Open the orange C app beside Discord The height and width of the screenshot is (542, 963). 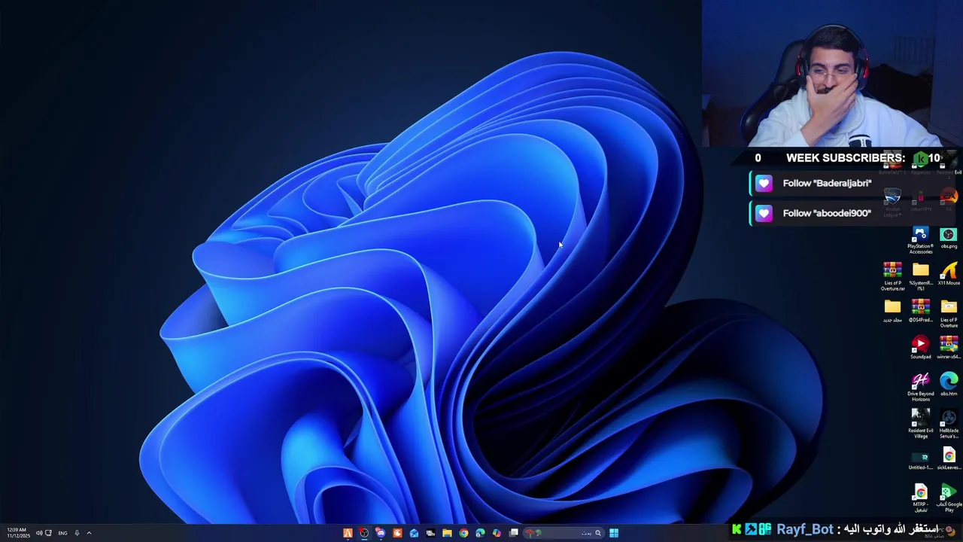click(x=397, y=533)
